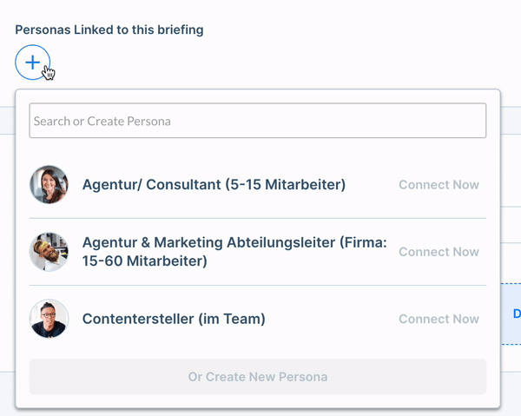Viewport: 521px width, 416px height.
Task: Focus the Search or Create Persona field
Action: point(258,121)
